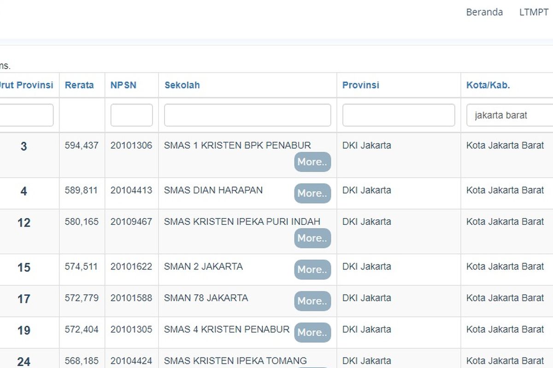Sort table by Rerata column header
Viewport: 553px width, 368px height.
[x=79, y=85]
